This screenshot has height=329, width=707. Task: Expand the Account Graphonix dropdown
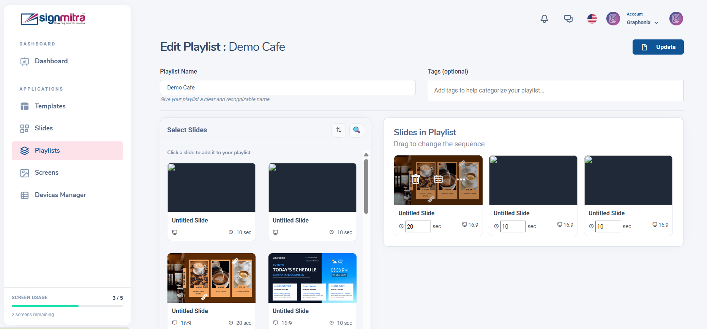tap(642, 19)
